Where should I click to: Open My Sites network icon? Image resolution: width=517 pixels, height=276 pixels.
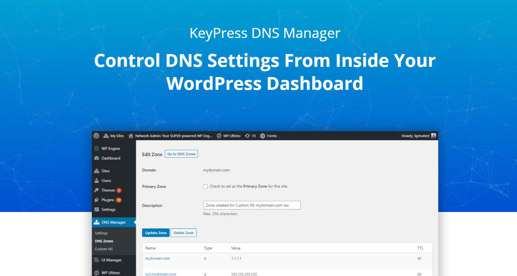(x=106, y=136)
